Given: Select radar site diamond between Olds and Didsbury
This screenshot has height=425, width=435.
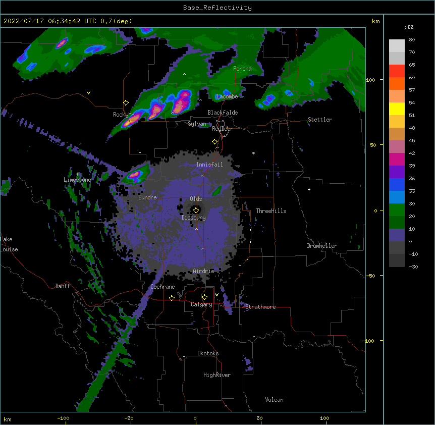Looking at the screenshot, I should tap(196, 210).
